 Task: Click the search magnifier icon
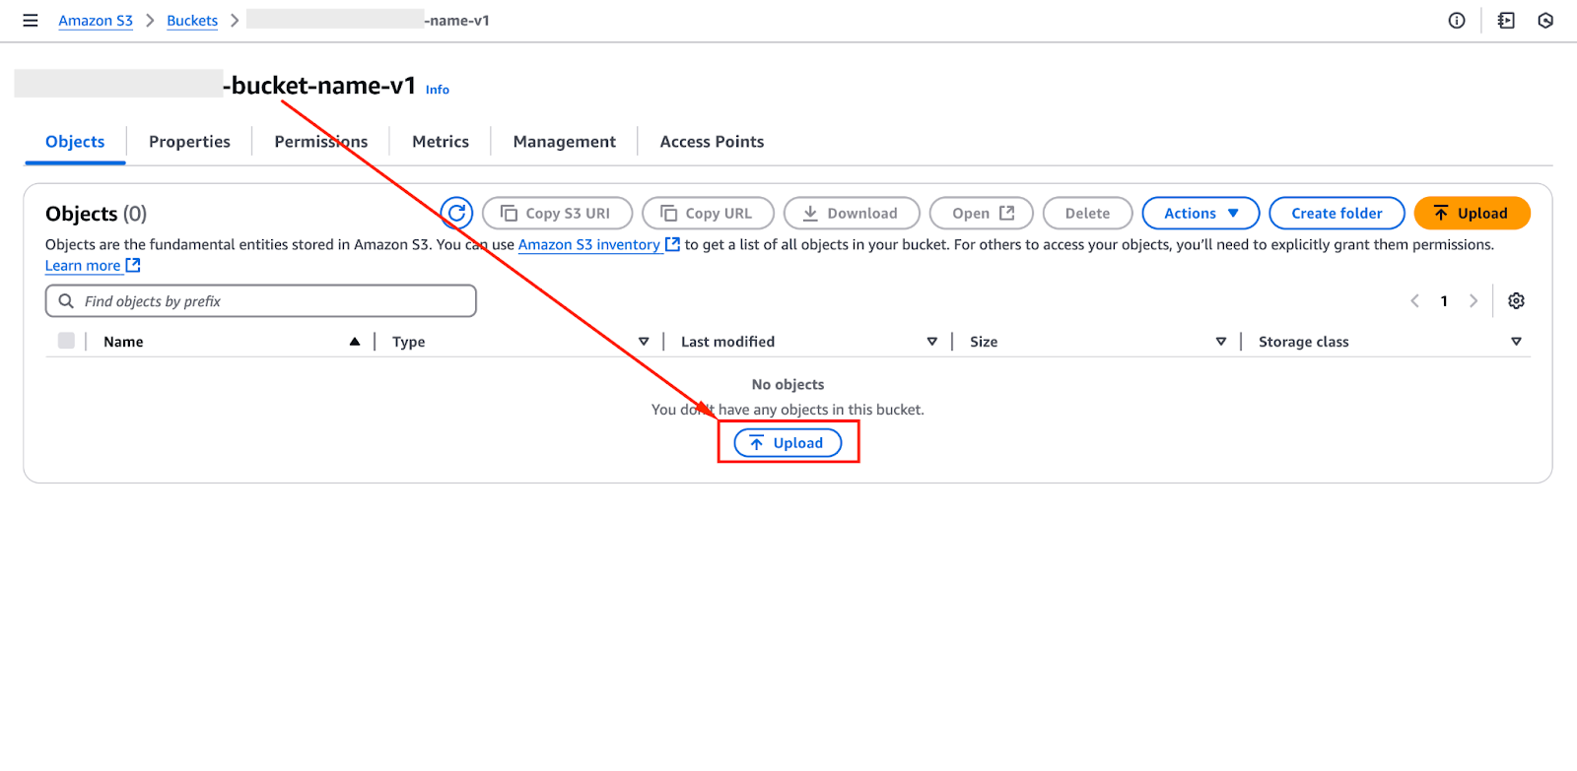tap(66, 301)
